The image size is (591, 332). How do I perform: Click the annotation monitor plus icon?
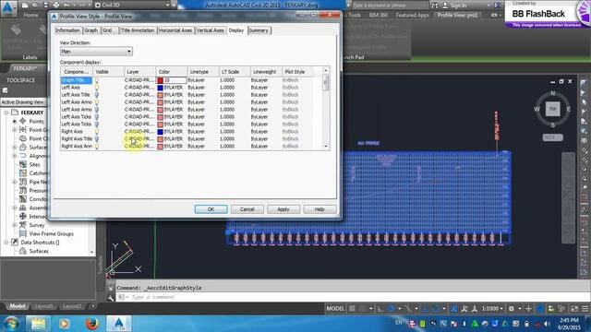(x=528, y=309)
